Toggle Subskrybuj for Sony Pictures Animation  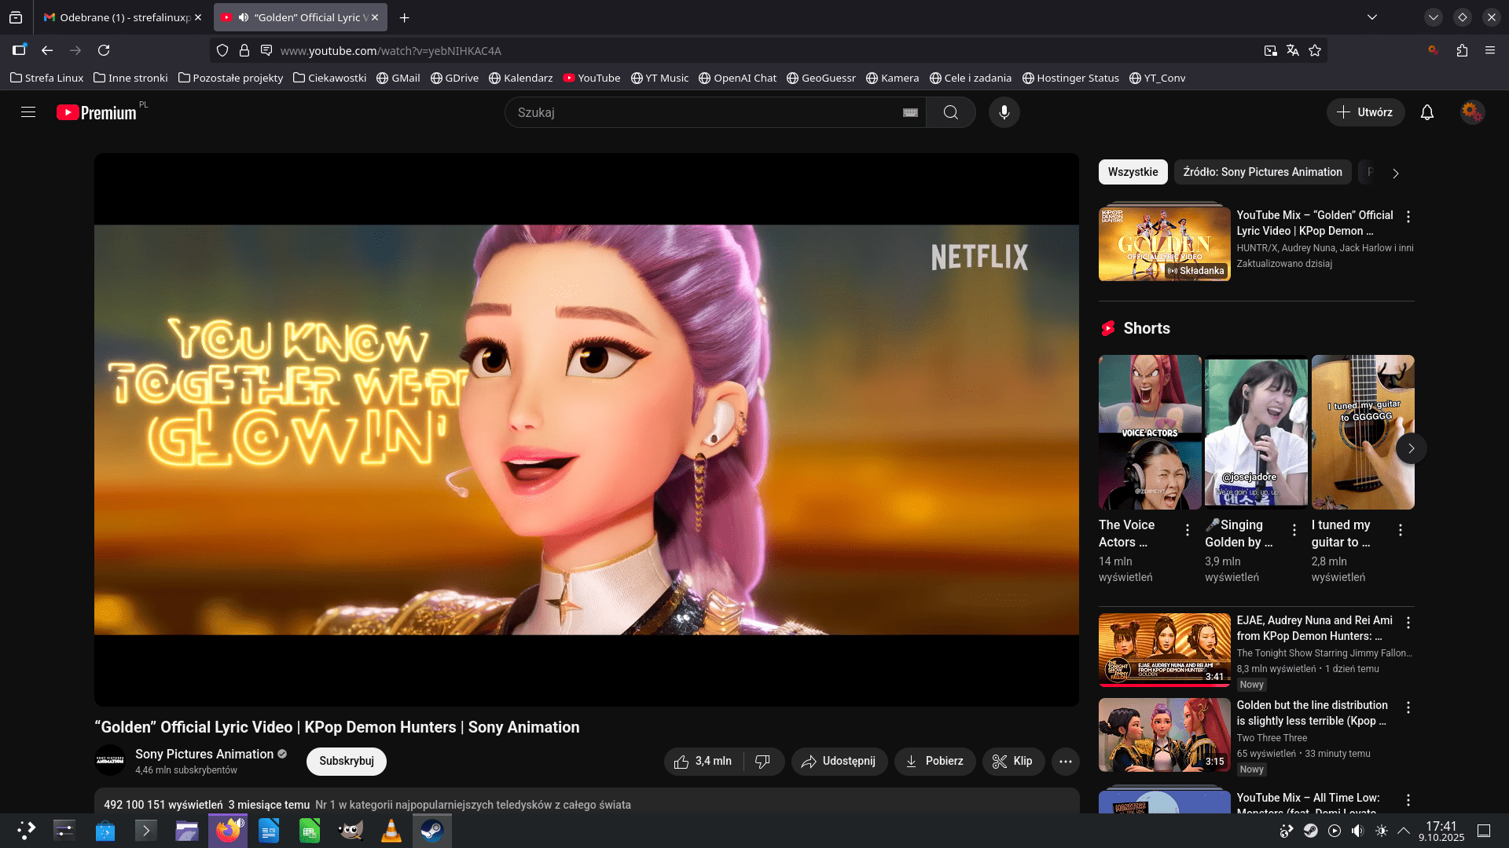[x=346, y=761]
